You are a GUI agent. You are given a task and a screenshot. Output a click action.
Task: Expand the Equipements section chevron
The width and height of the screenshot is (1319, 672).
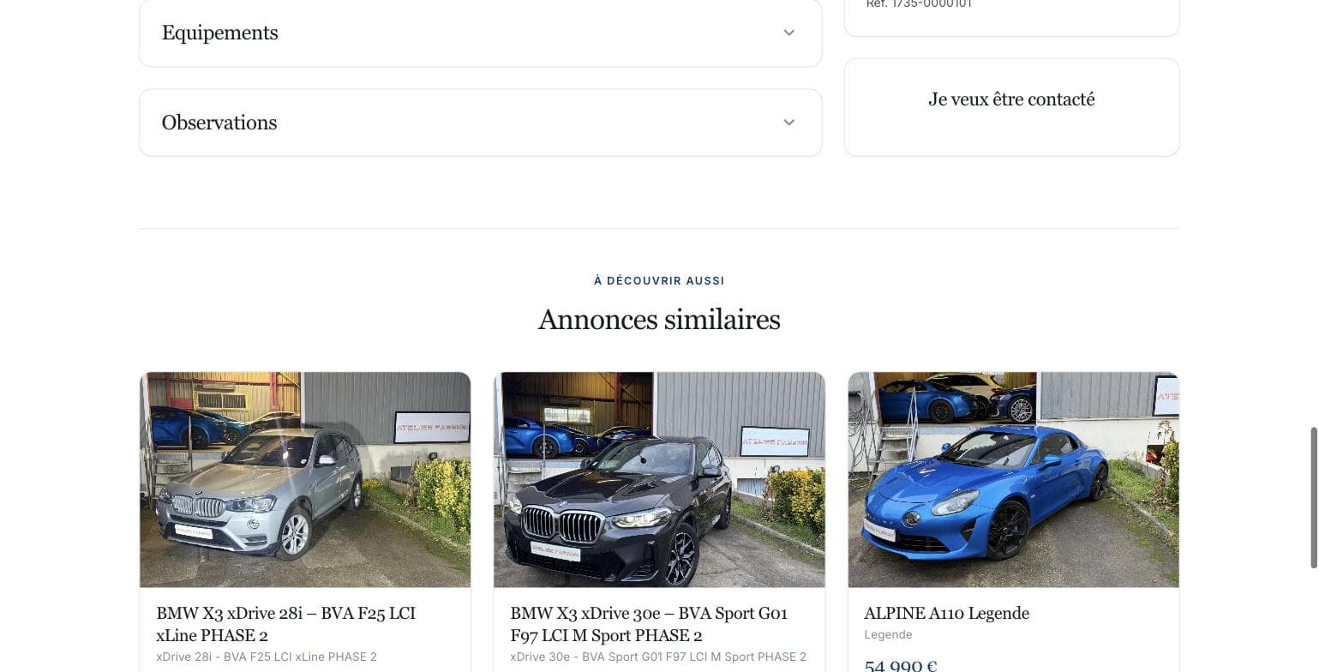788,33
